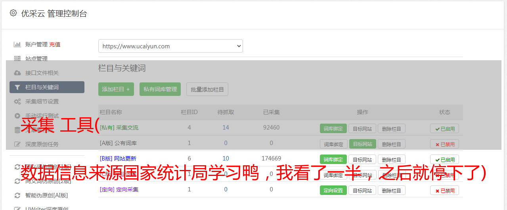Open 站点管理 via its server icon
Screen dimensions: 507x210
click(x=17, y=59)
